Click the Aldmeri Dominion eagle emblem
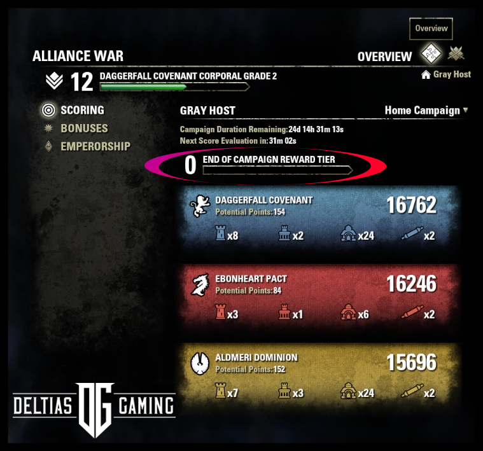Screen dimensions: 483x451 coord(200,364)
